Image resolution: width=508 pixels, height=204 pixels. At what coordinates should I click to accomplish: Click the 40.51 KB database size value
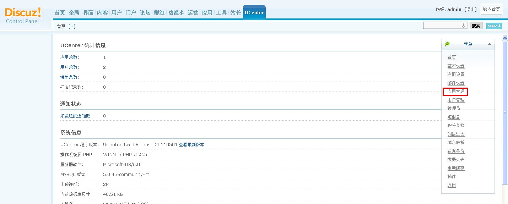113,194
